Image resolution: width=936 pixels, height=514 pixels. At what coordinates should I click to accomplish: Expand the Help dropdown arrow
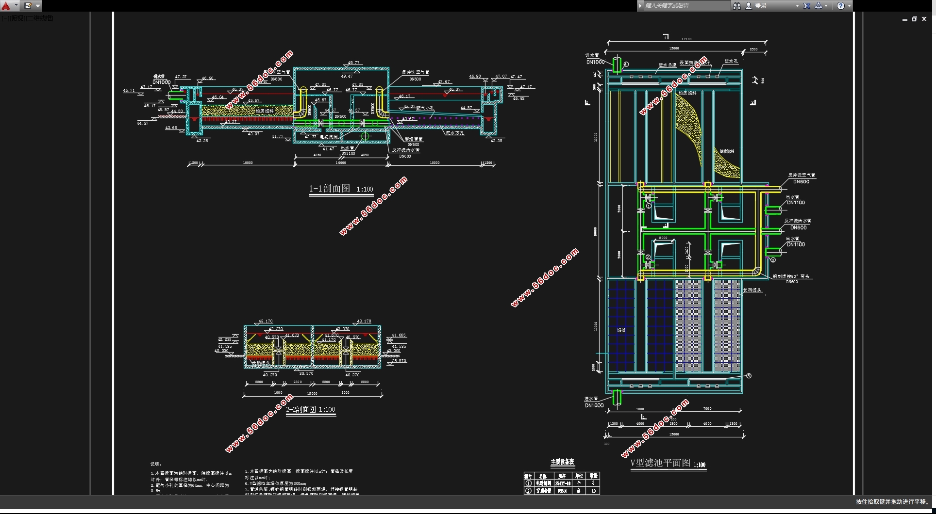849,6
